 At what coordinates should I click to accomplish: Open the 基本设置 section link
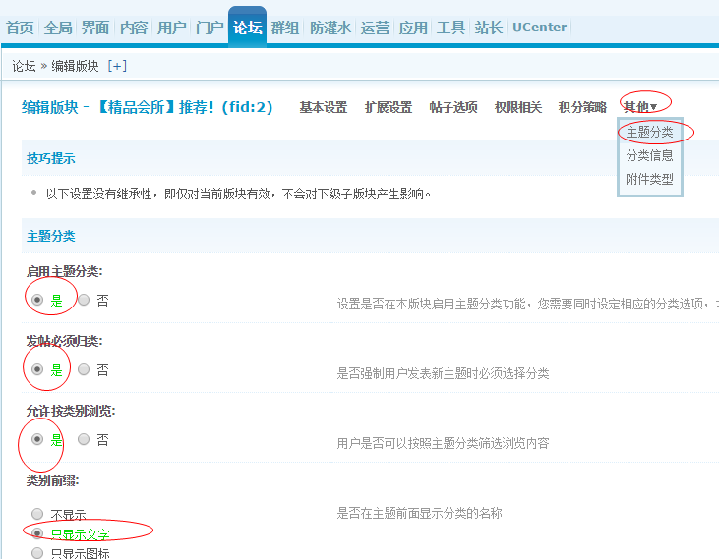point(324,107)
